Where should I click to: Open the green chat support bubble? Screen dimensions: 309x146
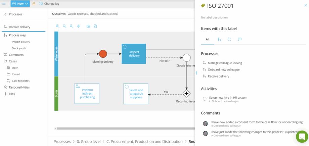(302, 137)
